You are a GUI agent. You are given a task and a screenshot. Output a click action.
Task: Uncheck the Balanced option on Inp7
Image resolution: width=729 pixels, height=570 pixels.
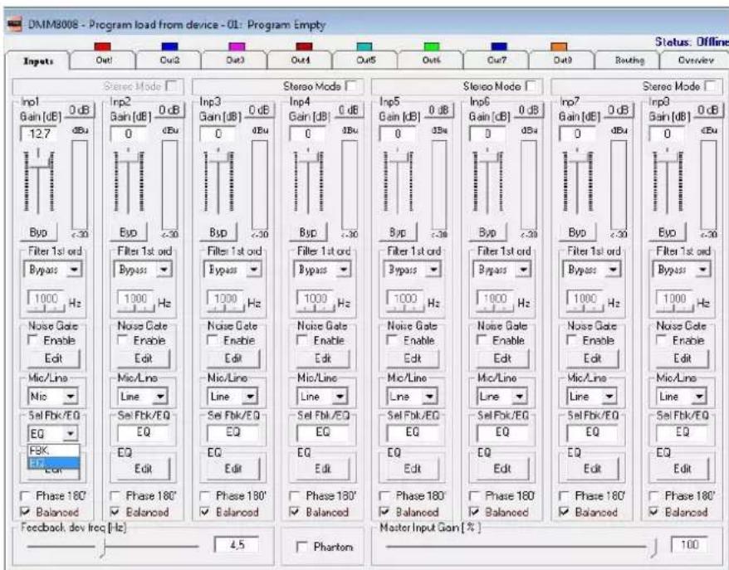(x=564, y=511)
